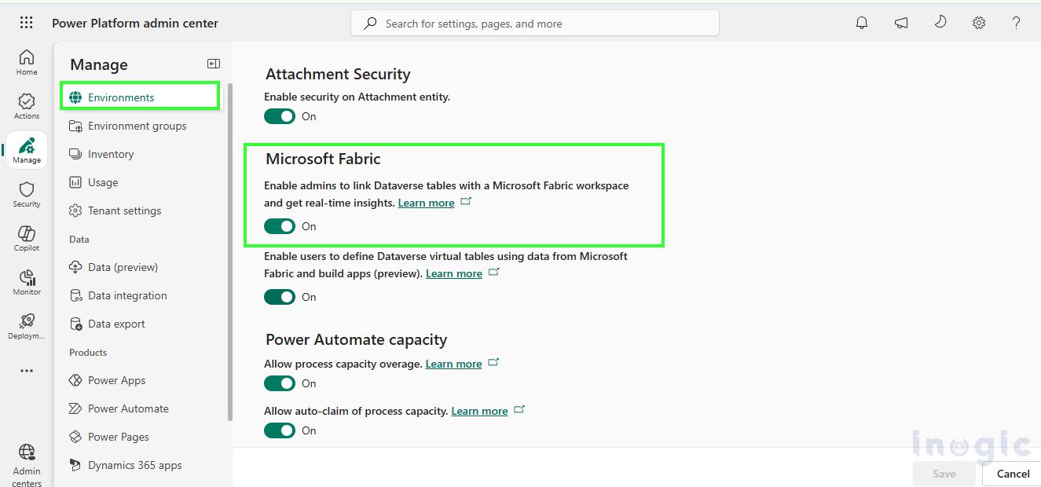The image size is (1041, 487).
Task: Open the app launcher waffle icon
Action: 26,23
